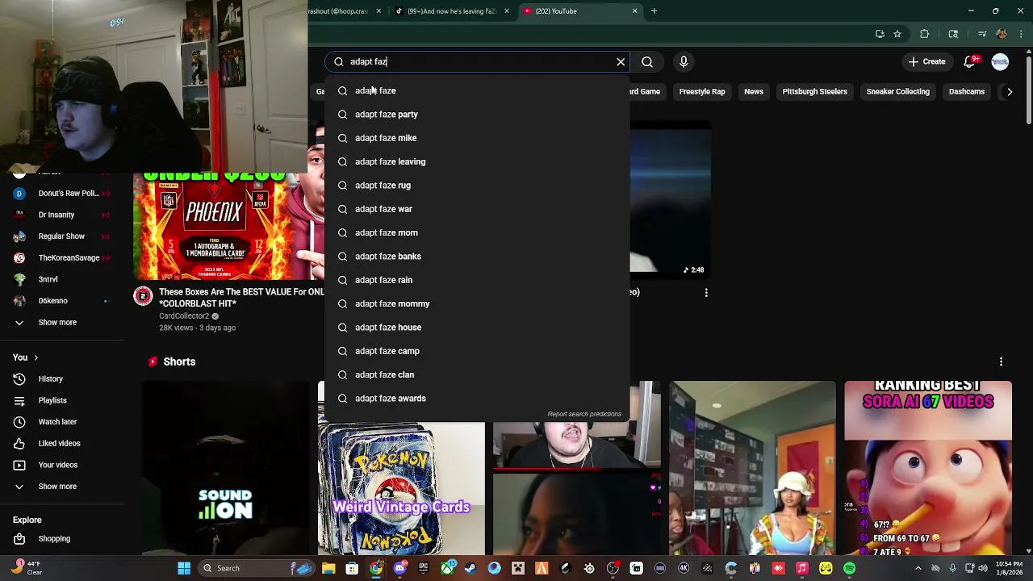Open Your videos in sidebar

pyautogui.click(x=61, y=465)
